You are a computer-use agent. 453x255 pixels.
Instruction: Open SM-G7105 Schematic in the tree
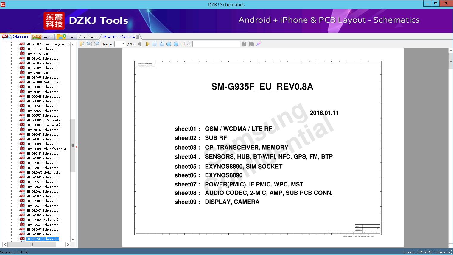click(x=42, y=63)
